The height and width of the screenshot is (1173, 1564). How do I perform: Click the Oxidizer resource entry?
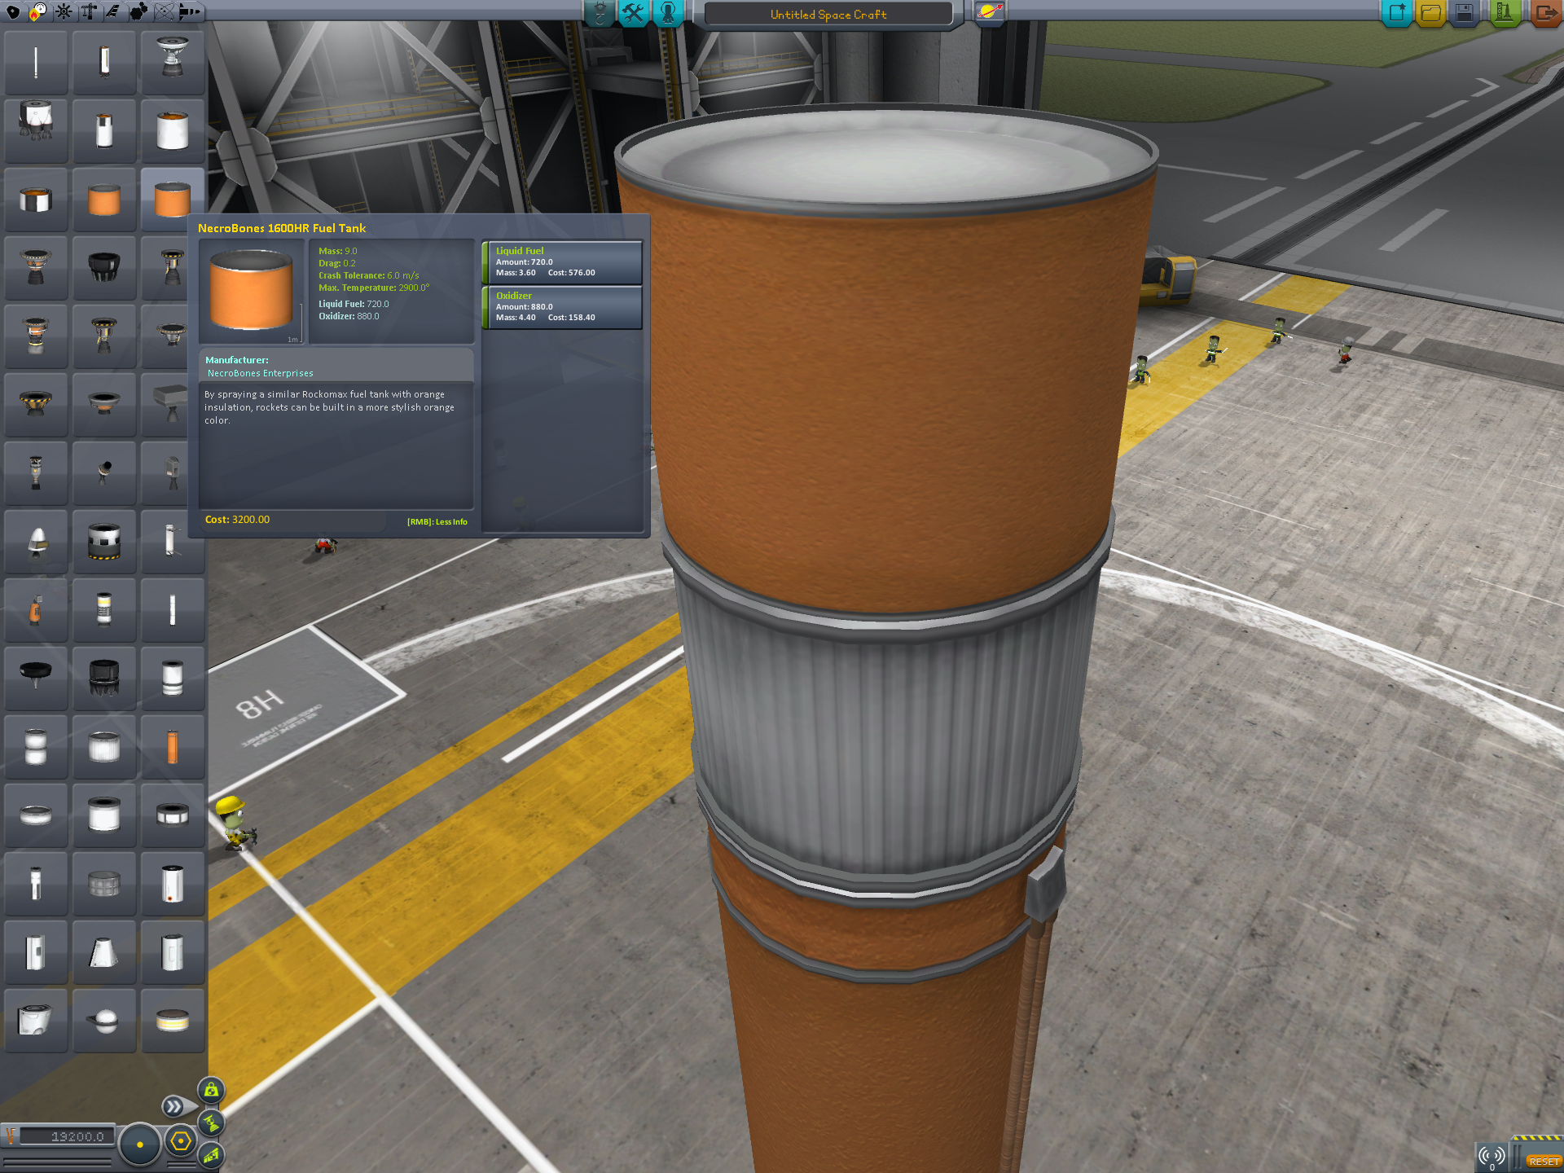click(x=562, y=307)
